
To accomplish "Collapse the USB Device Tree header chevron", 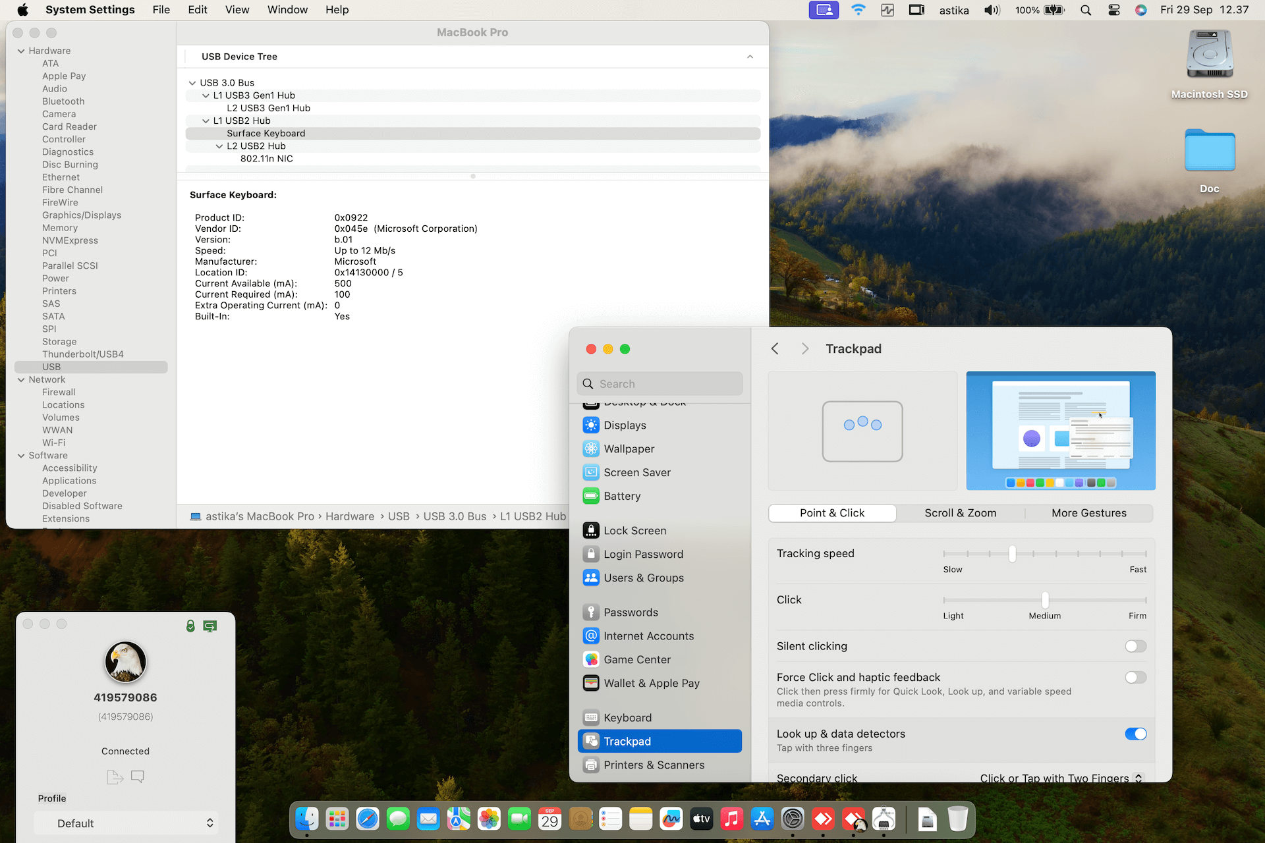I will pyautogui.click(x=750, y=57).
